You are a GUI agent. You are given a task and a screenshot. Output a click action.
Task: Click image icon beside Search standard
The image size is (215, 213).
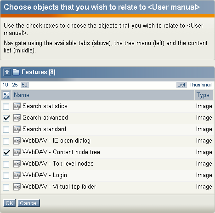click(x=17, y=129)
